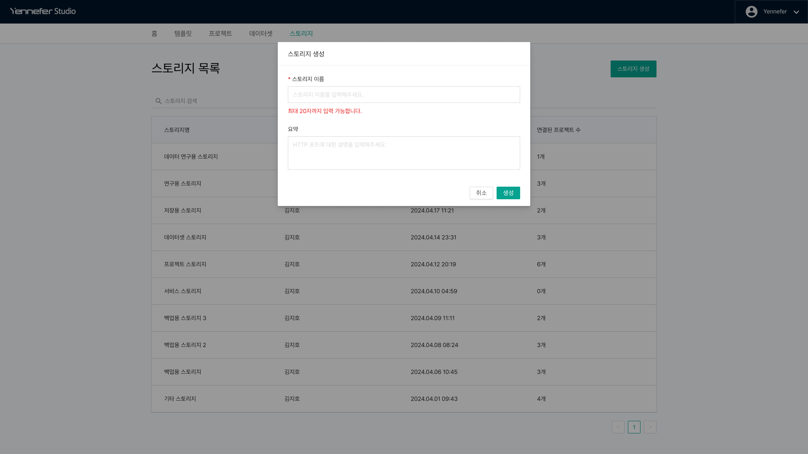Image resolution: width=808 pixels, height=454 pixels.
Task: Switch to the 데이터셋 tab
Action: pos(260,34)
